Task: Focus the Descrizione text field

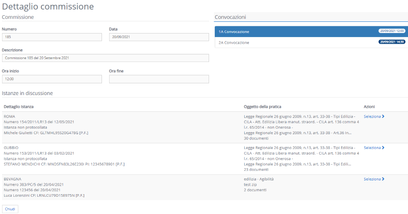Action: point(105,58)
